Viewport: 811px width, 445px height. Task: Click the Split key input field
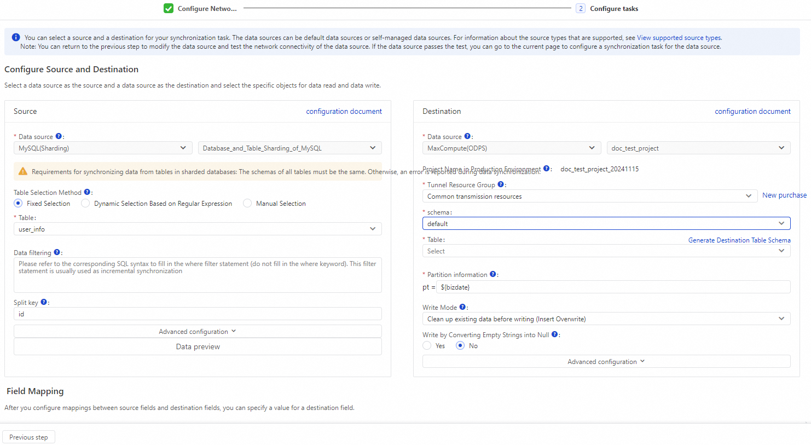(x=198, y=314)
